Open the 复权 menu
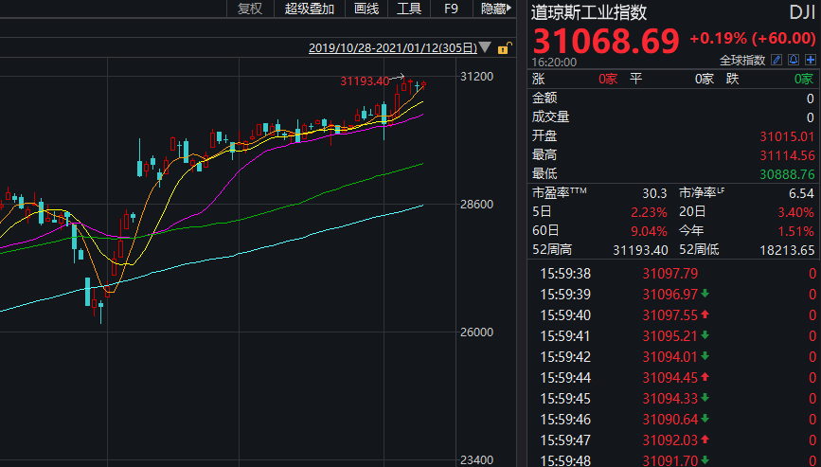 point(249,9)
